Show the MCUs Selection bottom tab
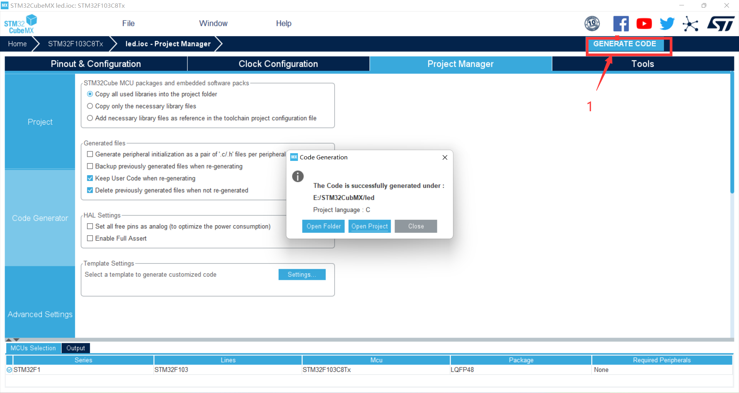 pyautogui.click(x=33, y=348)
